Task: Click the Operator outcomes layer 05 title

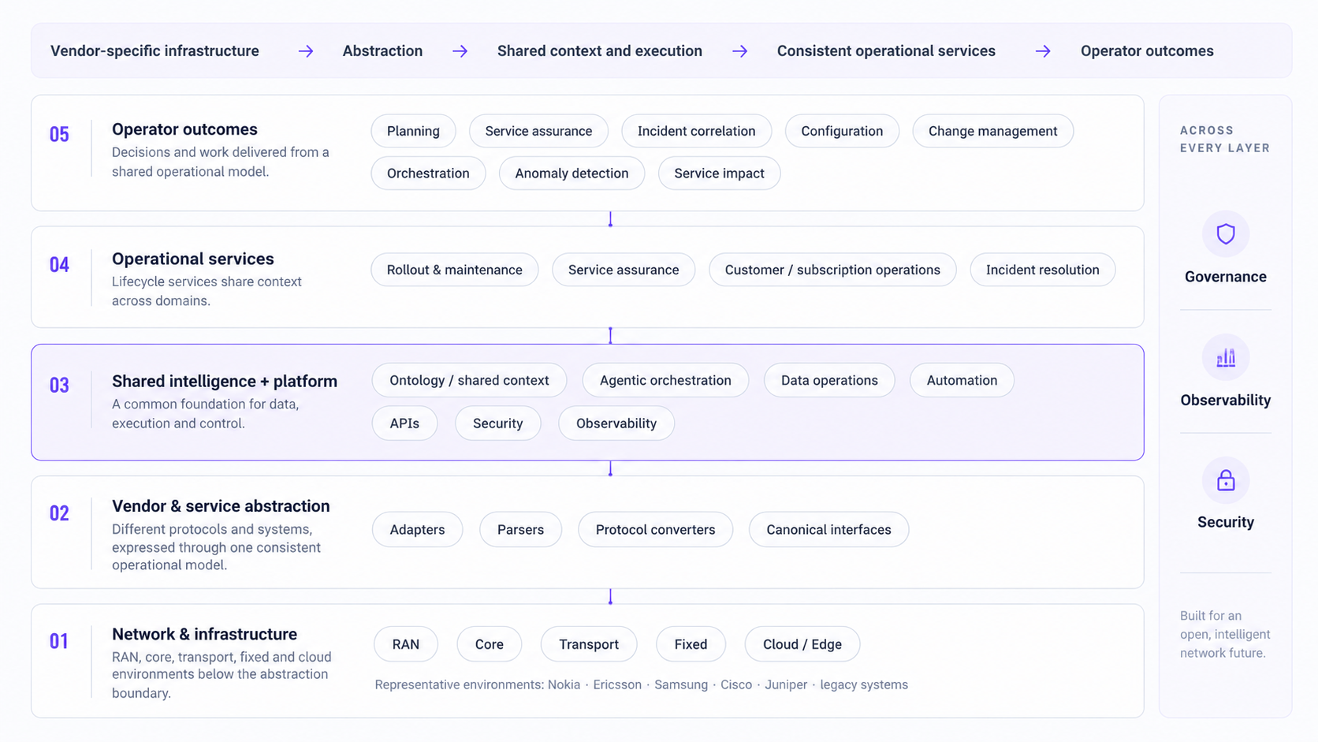Action: click(184, 129)
